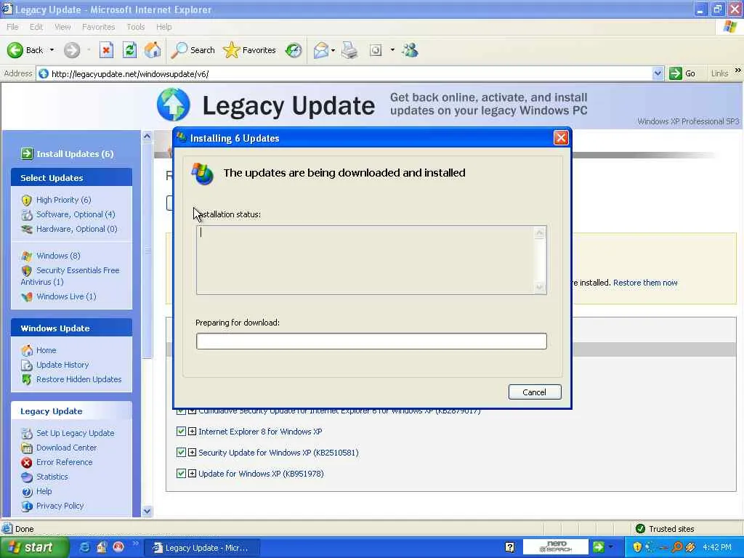Click the sidebar scroll down arrow

pyautogui.click(x=147, y=511)
